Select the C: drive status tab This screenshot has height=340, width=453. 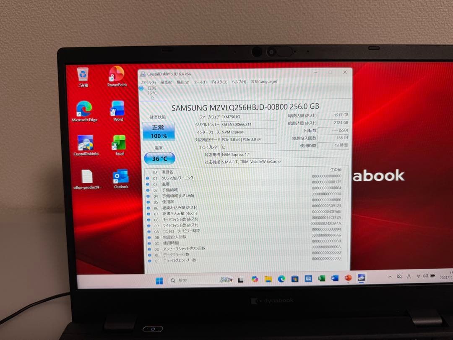tap(151, 93)
